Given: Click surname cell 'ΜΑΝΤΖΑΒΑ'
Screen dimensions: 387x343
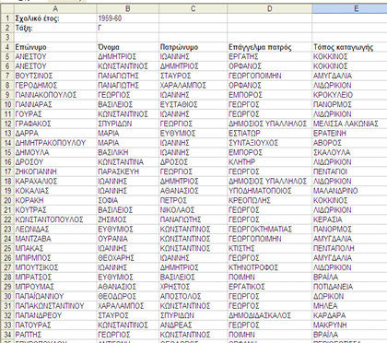Looking at the screenshot, I should (x=55, y=239).
